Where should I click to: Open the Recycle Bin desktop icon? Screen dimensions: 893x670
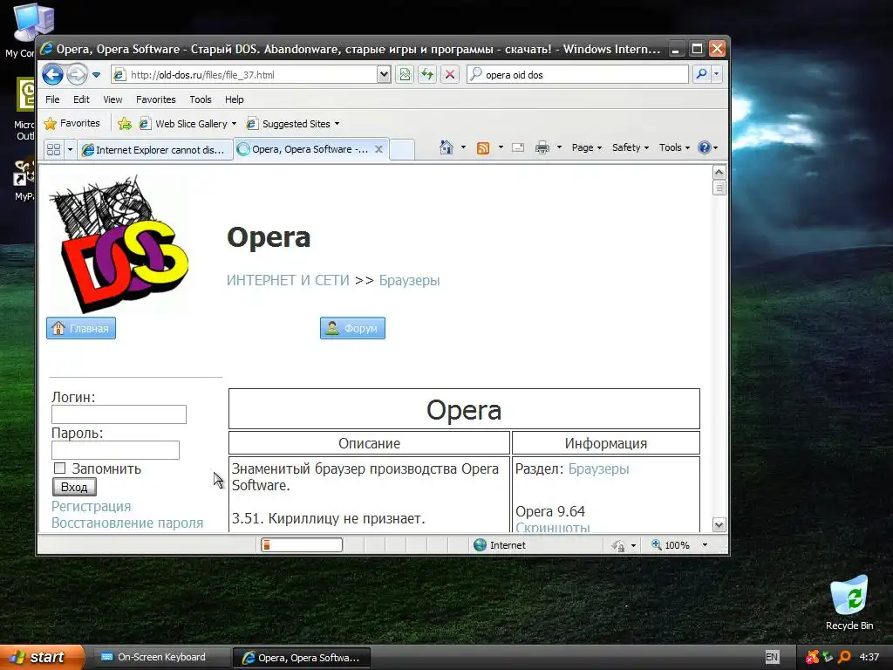849,603
